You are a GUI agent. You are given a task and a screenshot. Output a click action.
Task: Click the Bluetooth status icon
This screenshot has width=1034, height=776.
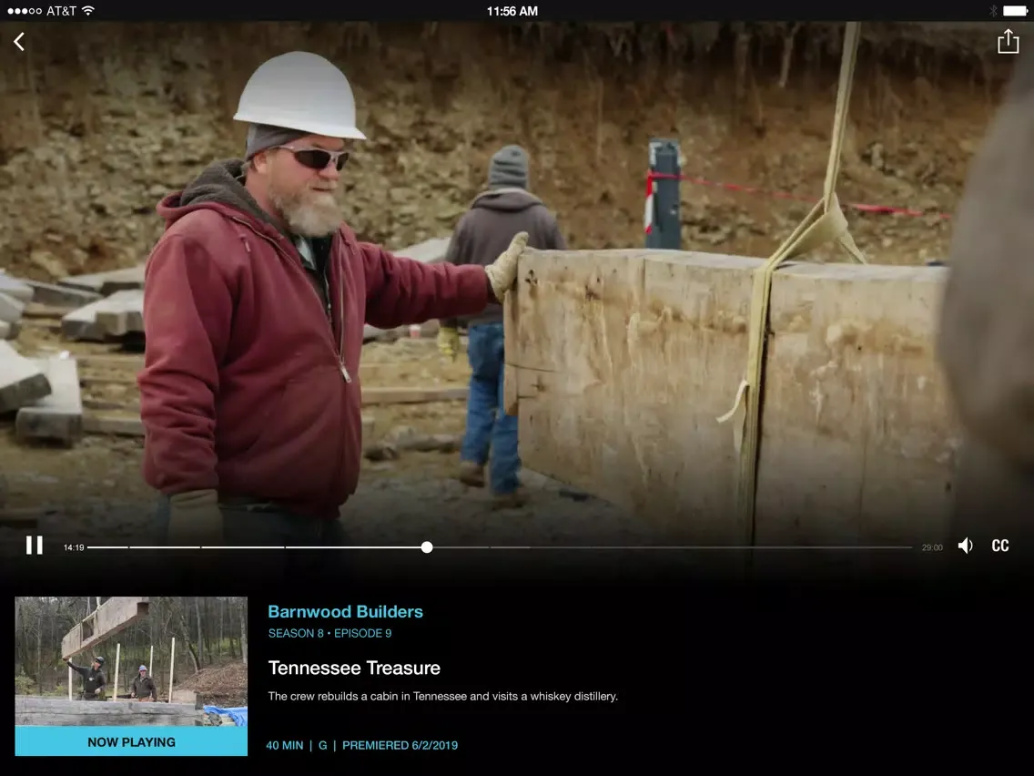(x=993, y=11)
